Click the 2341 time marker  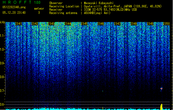(x=18, y=24)
